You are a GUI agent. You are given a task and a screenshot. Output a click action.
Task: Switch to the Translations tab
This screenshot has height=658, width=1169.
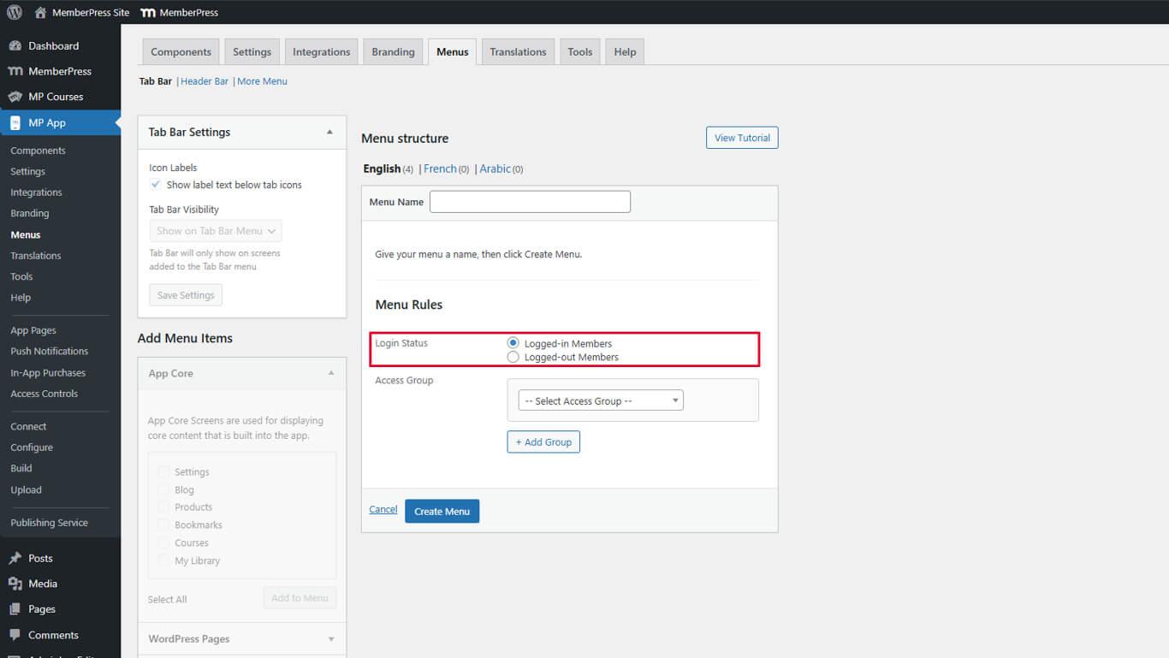tap(517, 51)
